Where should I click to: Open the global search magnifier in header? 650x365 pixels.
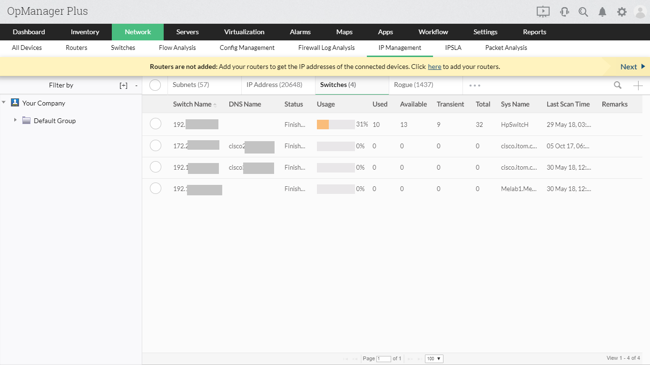[583, 12]
